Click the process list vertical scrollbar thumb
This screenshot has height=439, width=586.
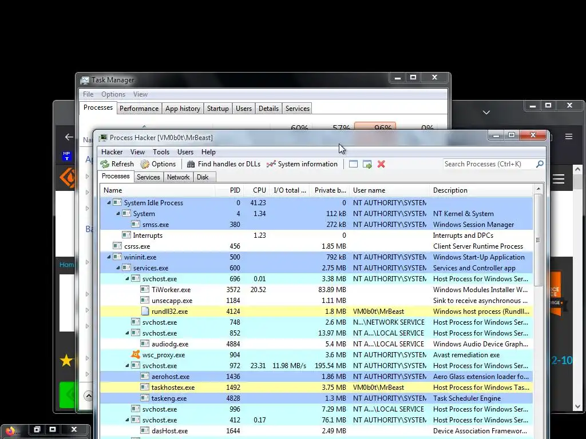coord(538,240)
